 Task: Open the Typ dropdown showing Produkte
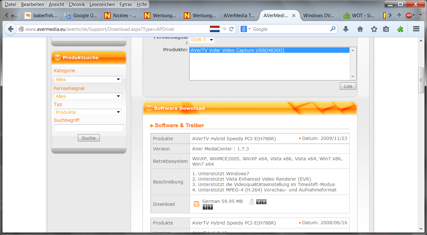(88, 112)
